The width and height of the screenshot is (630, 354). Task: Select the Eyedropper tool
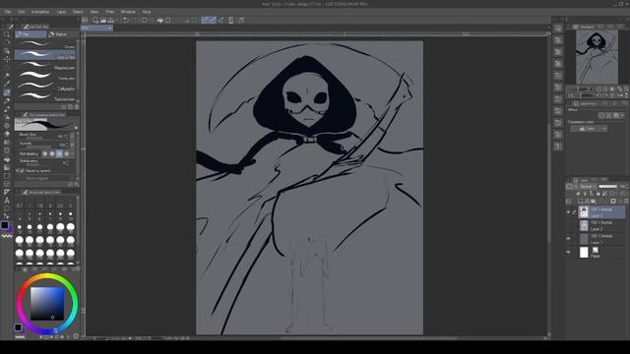(7, 84)
